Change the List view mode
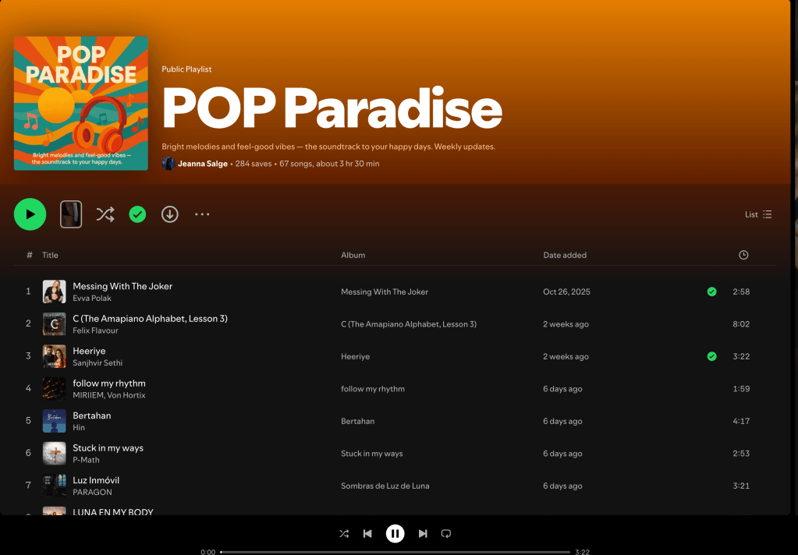Screen dimensions: 798x555 point(758,214)
